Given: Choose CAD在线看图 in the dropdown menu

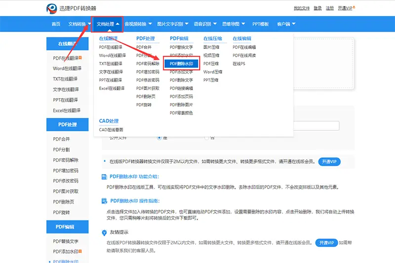Looking at the screenshot, I should tap(111, 130).
